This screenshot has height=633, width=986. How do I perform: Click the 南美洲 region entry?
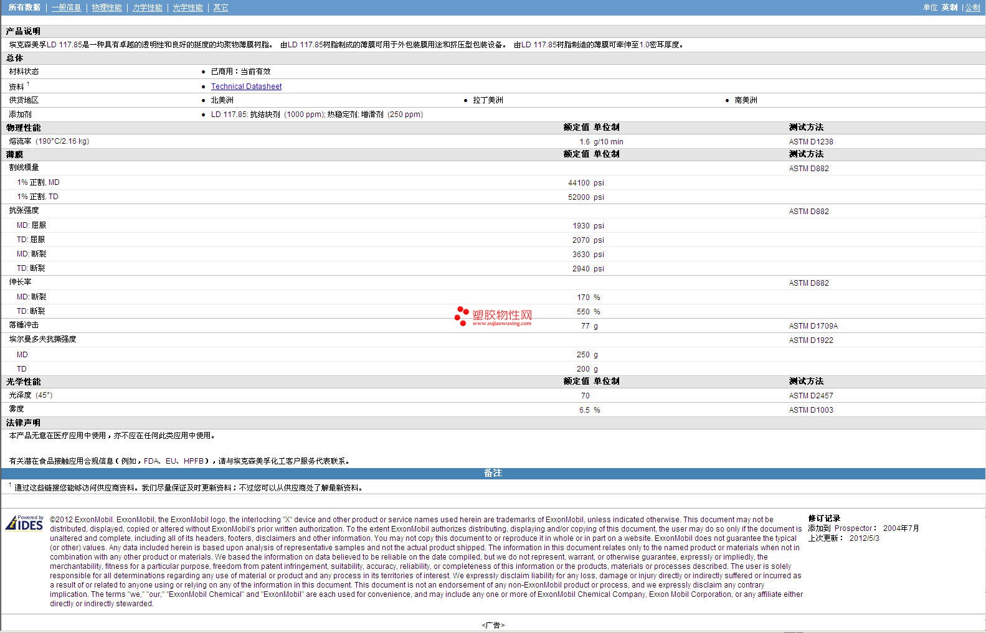tap(746, 100)
